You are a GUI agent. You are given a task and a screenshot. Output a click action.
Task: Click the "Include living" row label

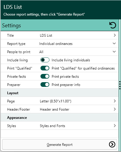point(17,60)
